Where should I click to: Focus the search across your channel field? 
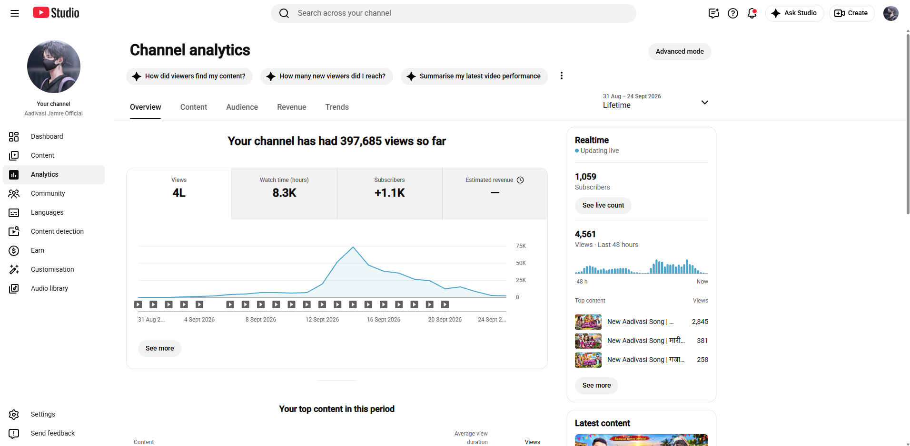pyautogui.click(x=453, y=13)
